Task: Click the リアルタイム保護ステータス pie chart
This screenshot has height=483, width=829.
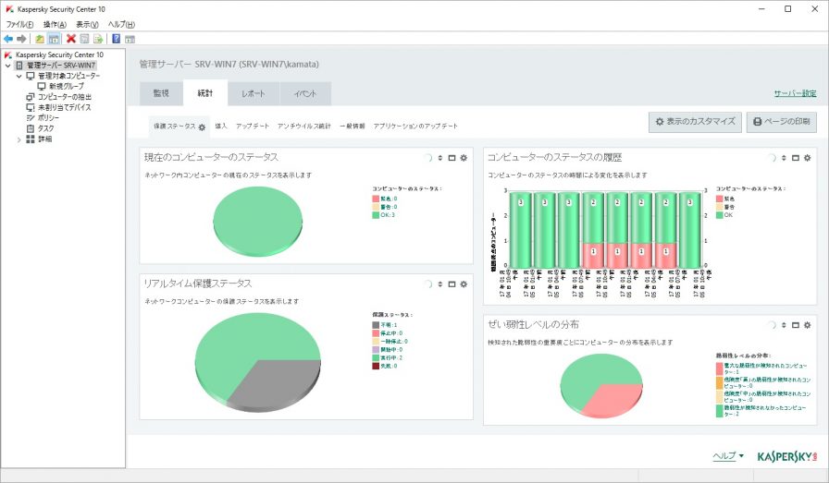Action: point(258,362)
